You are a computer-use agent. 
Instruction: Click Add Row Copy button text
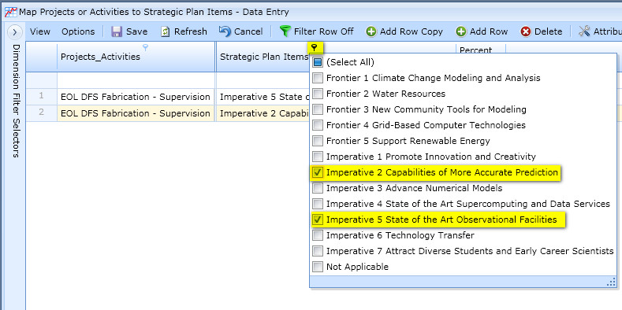point(412,31)
